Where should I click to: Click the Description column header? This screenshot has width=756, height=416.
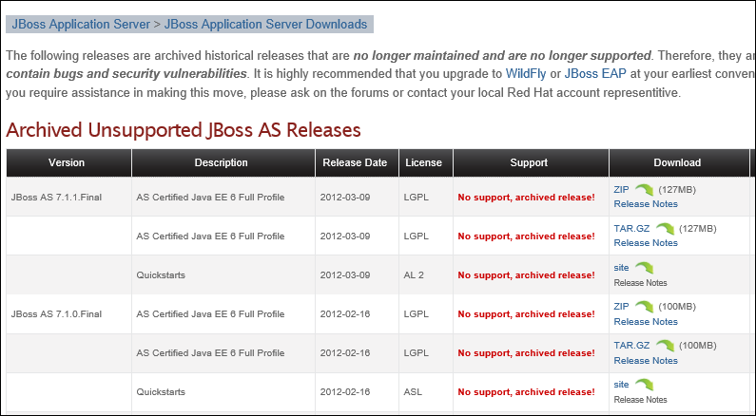click(x=222, y=162)
